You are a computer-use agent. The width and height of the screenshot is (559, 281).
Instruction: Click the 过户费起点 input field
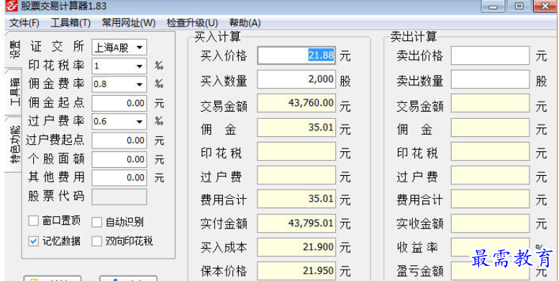[119, 140]
